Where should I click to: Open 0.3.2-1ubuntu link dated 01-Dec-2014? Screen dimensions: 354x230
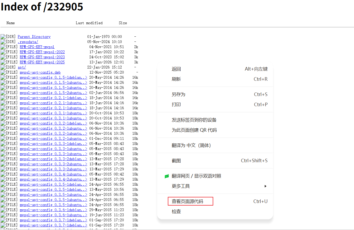[53, 139]
